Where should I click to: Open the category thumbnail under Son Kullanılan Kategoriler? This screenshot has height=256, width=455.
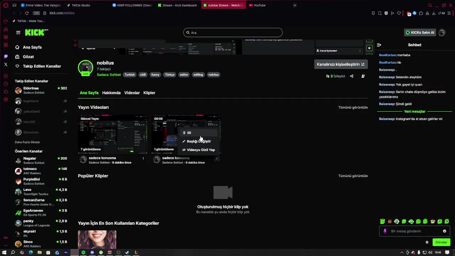point(97,240)
